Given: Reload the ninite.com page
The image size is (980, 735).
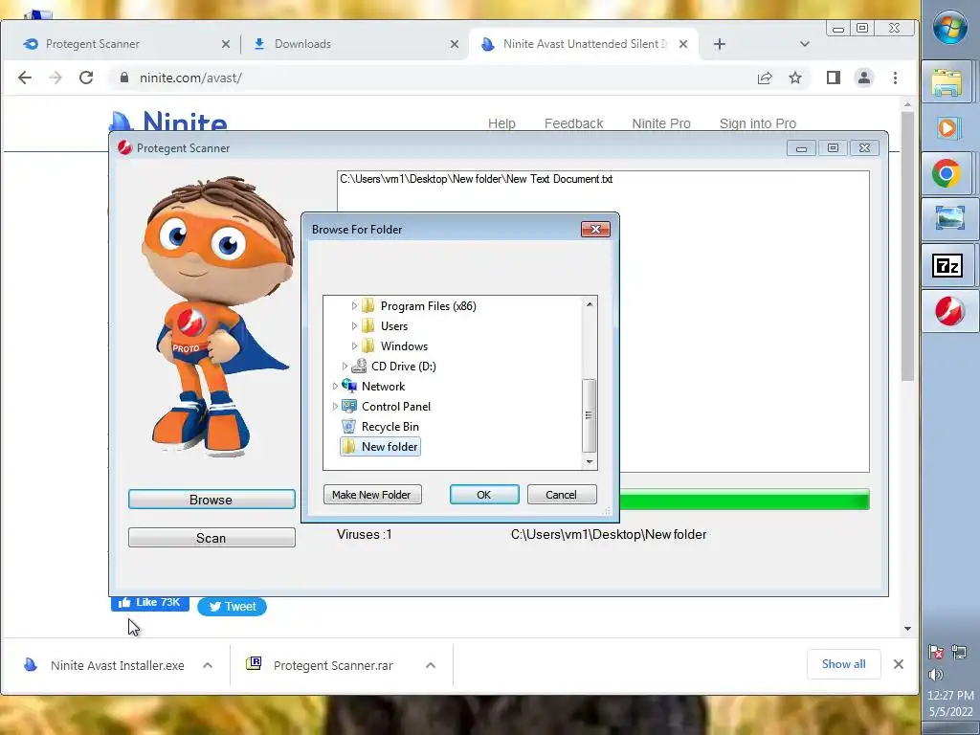Looking at the screenshot, I should coord(86,78).
